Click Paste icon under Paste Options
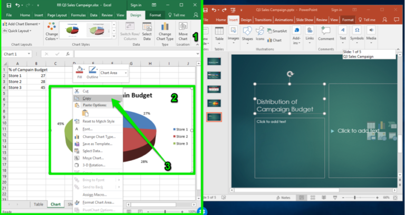 tap(85, 113)
